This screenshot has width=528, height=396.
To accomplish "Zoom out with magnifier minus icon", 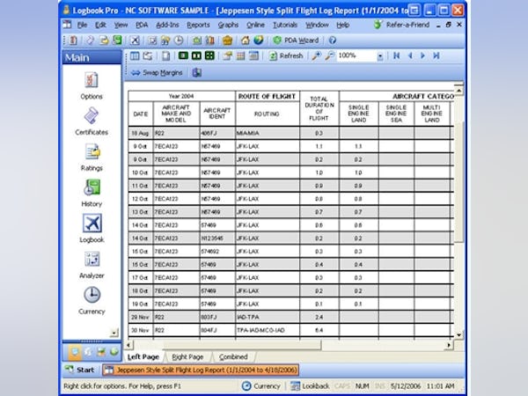I will point(330,56).
